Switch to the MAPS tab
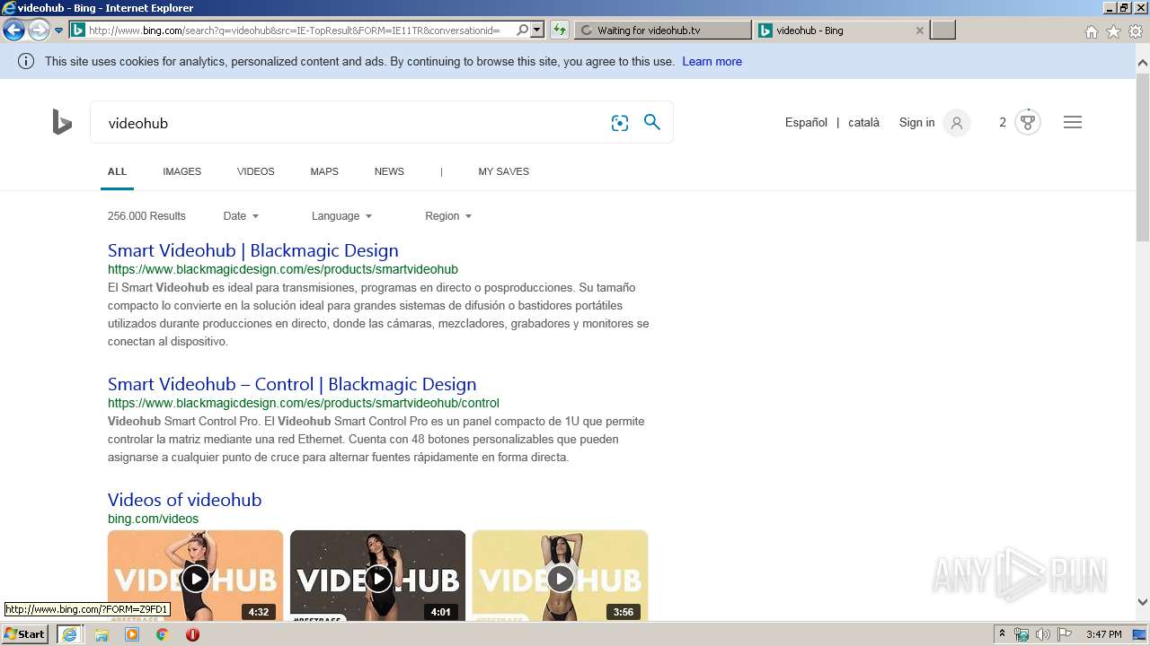 tap(324, 171)
